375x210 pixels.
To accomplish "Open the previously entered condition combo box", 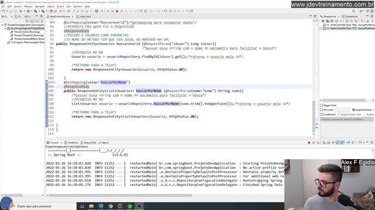I will coord(346,119).
